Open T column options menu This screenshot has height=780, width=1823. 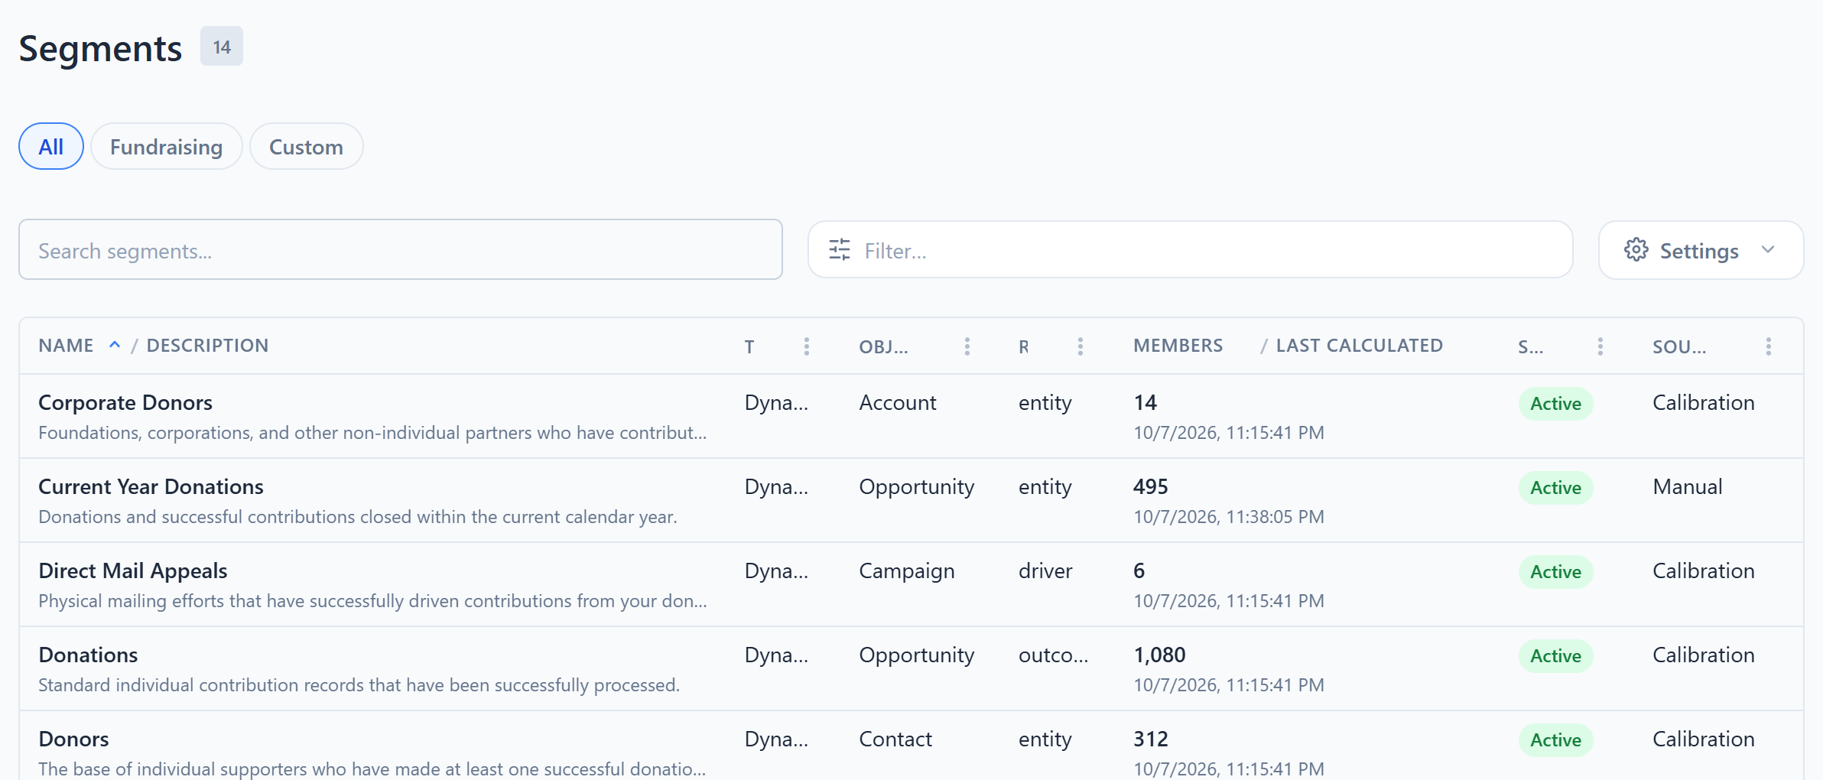[806, 346]
